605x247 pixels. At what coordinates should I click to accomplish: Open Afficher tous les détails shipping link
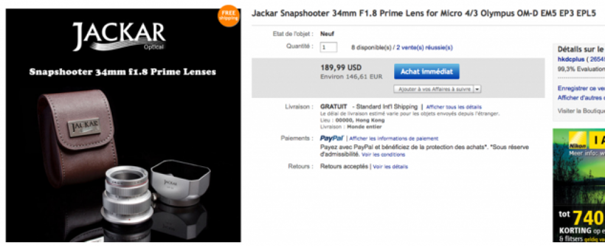coord(454,107)
